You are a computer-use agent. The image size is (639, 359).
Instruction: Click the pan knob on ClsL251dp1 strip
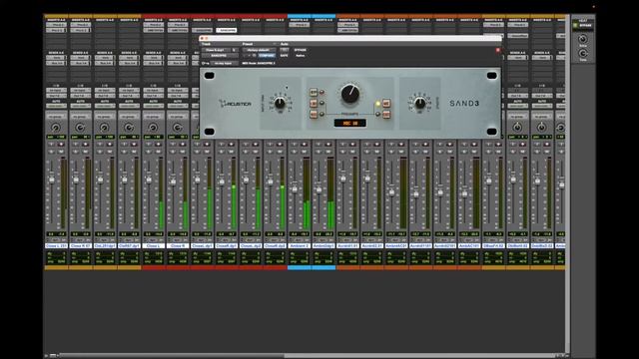pyautogui.click(x=104, y=128)
